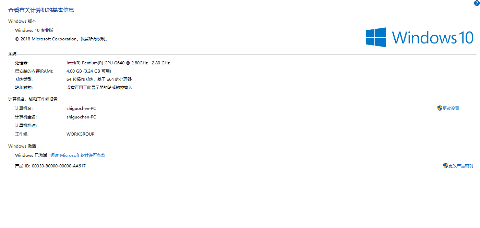The width and height of the screenshot is (480, 228).
Task: Click the 计算机名、域和工作组设置 section header
Action: coord(33,99)
